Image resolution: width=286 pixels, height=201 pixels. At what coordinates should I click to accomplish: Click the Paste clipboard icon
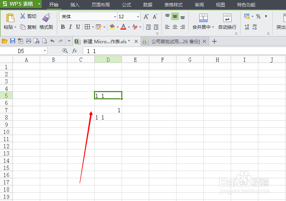pyautogui.click(x=10, y=17)
